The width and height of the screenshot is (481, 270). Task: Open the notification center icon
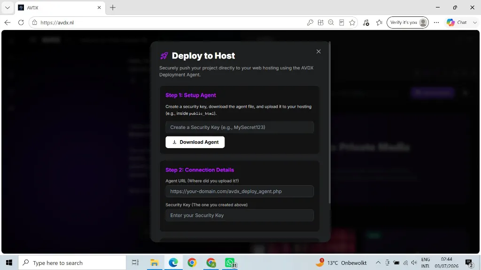tap(469, 262)
